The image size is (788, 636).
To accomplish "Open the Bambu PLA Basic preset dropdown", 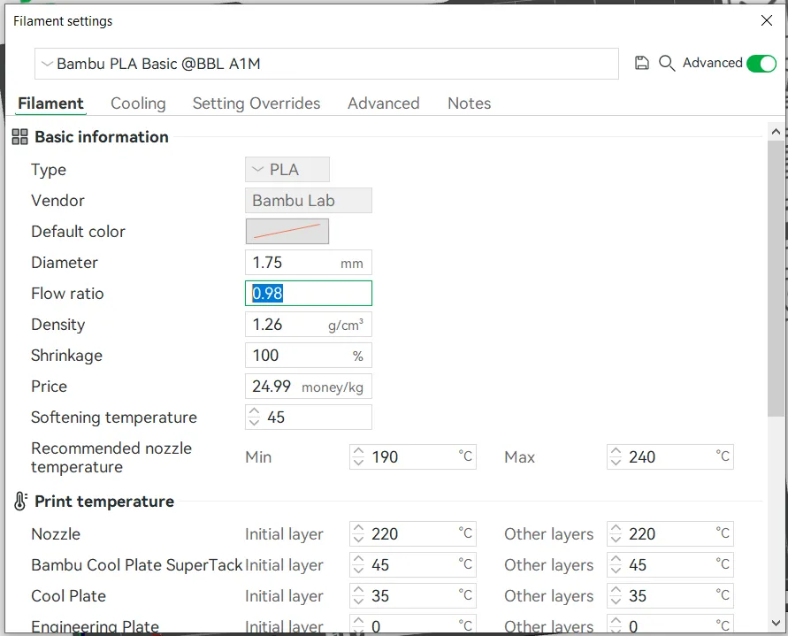I will [326, 64].
